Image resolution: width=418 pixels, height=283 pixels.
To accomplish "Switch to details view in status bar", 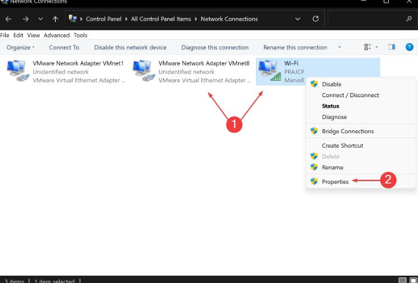I will 402,280.
